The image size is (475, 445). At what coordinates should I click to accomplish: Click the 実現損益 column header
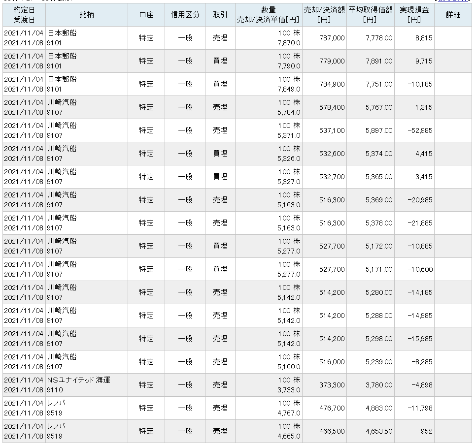414,15
